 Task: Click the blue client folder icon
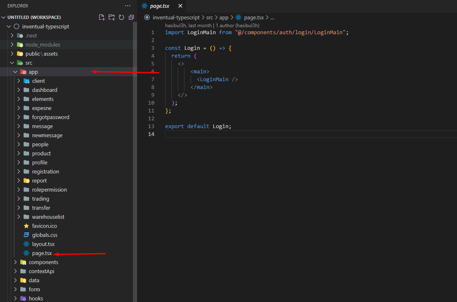[26, 81]
